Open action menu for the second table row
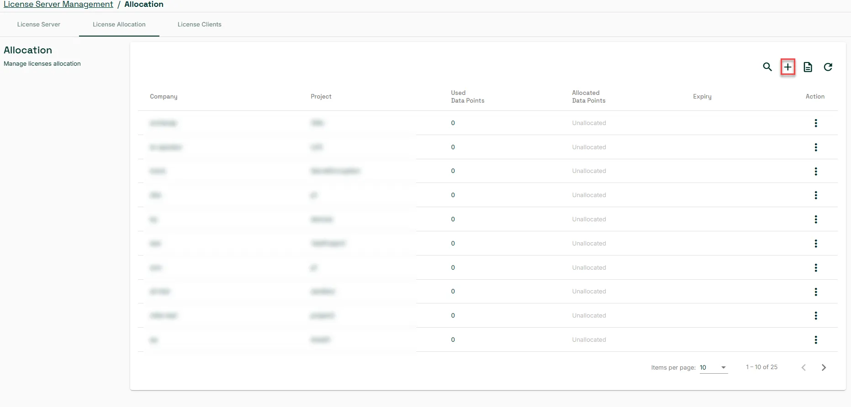The height and width of the screenshot is (407, 851). 816,147
